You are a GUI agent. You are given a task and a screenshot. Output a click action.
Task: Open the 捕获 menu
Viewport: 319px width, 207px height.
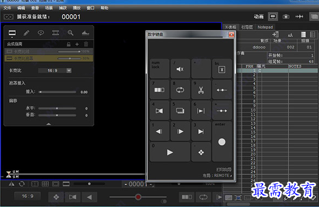[63, 8]
